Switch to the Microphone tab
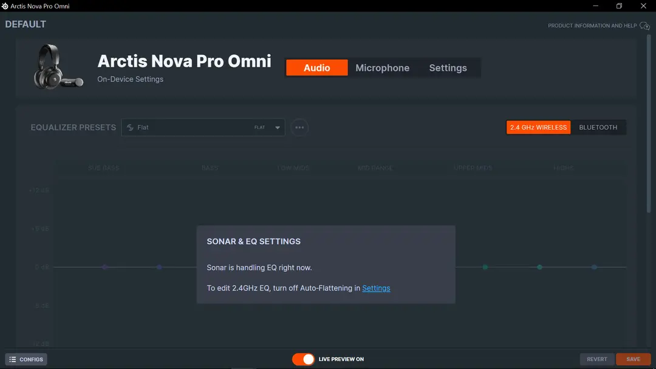The image size is (656, 369). [383, 68]
